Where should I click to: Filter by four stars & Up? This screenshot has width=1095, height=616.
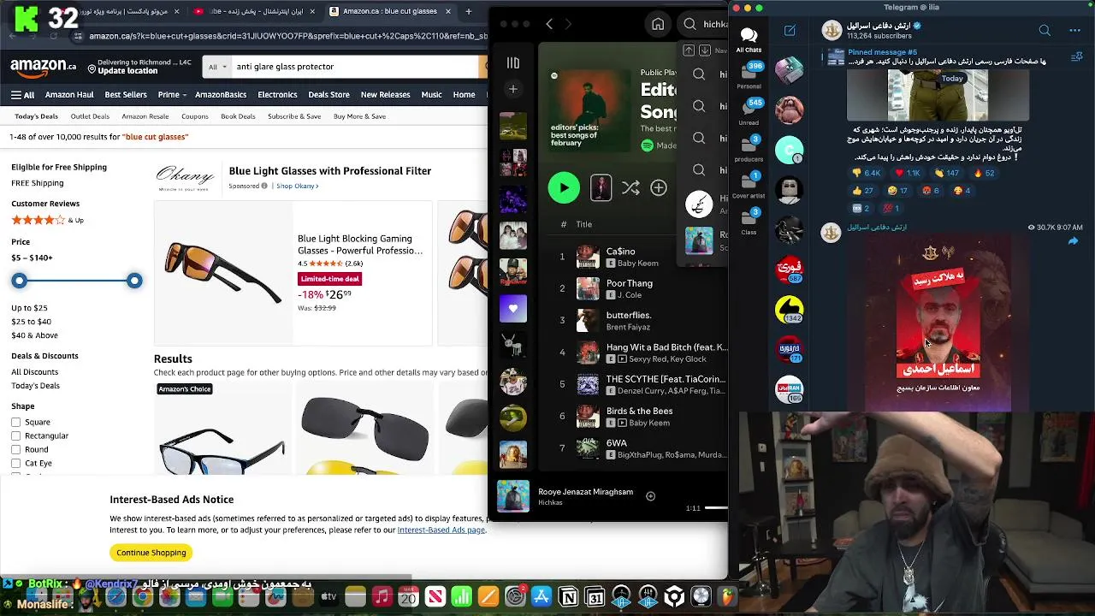click(x=47, y=220)
